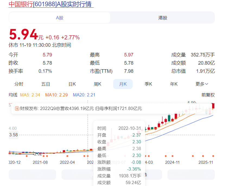The image size is (229, 186).
Task: Expand the 更多 chart period dropdown
Action: click(x=202, y=84)
